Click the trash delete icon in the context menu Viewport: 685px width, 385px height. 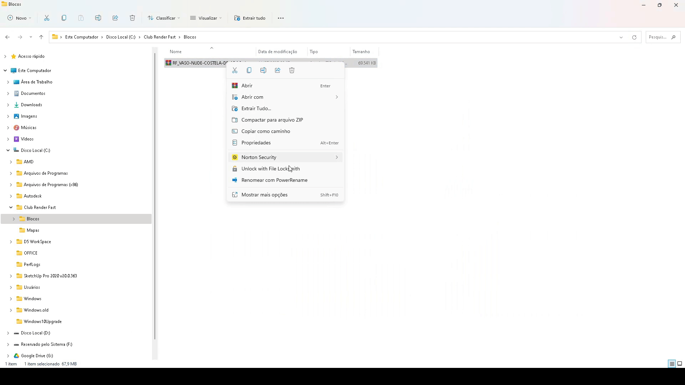pyautogui.click(x=292, y=70)
